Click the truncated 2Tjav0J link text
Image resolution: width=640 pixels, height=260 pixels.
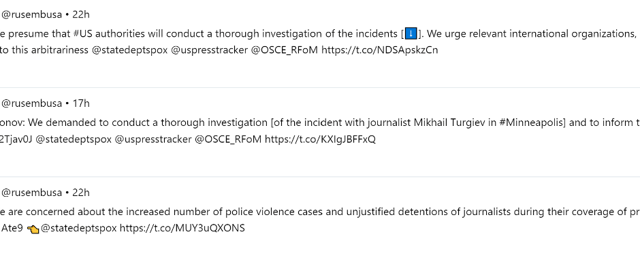tap(16, 139)
